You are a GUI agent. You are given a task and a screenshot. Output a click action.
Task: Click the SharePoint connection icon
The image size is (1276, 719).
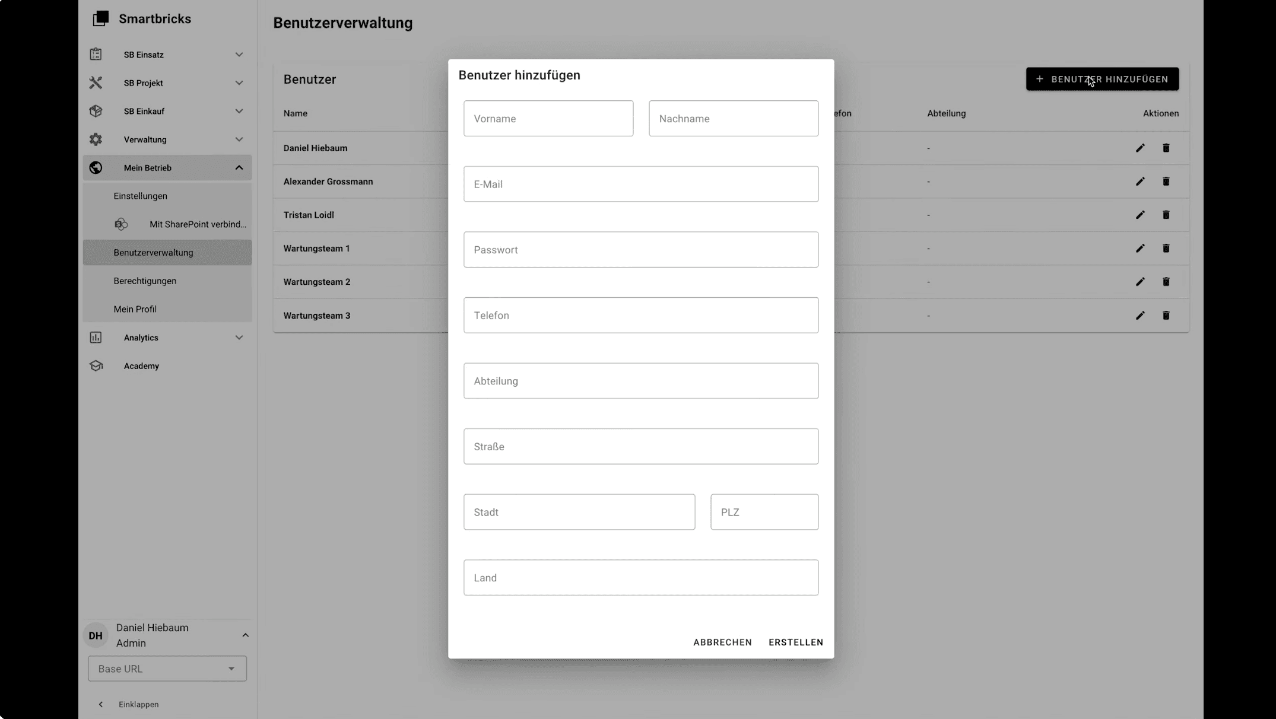pyautogui.click(x=121, y=224)
